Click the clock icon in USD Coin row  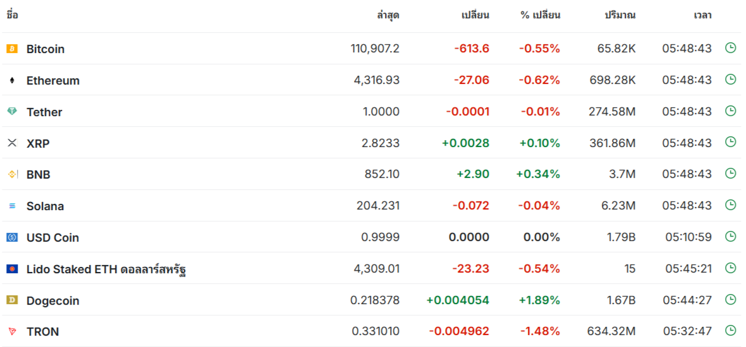tap(730, 237)
